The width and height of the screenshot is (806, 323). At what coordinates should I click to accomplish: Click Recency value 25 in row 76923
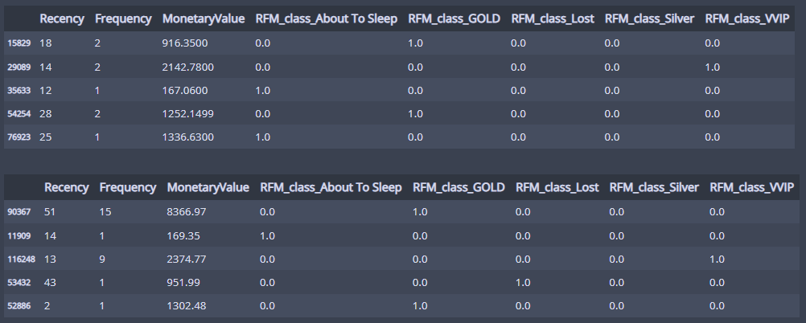point(45,137)
